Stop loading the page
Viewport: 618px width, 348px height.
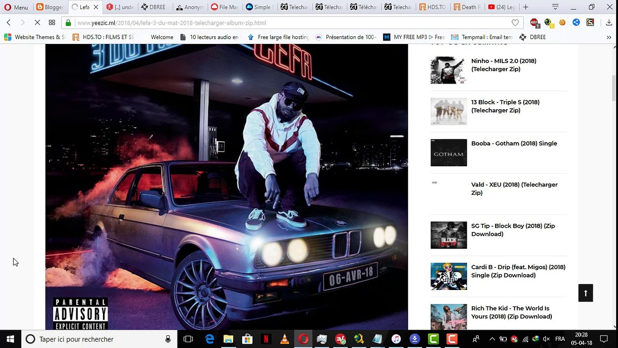(x=37, y=23)
